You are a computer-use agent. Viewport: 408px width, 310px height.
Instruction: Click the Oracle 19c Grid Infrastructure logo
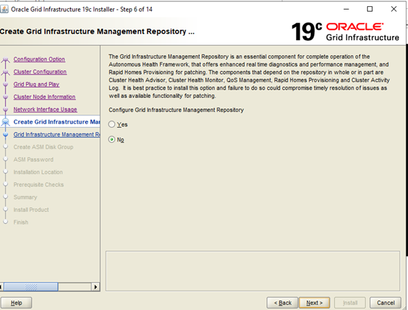(x=345, y=32)
